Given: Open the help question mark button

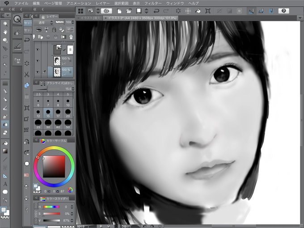Looking at the screenshot, I should (283, 11).
